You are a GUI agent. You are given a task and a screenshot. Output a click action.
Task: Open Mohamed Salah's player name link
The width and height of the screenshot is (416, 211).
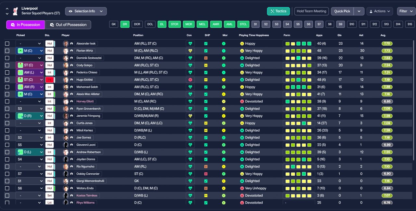click(87, 87)
